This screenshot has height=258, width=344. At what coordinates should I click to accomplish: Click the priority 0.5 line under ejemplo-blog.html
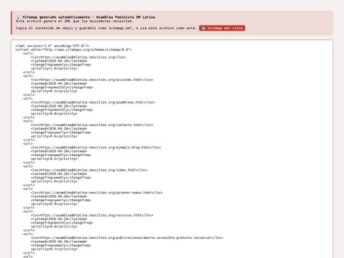(x=54, y=159)
